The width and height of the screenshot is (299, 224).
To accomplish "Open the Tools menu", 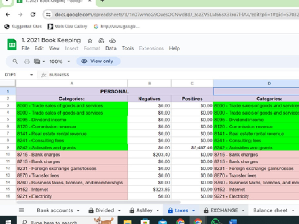I will coord(128,48).
